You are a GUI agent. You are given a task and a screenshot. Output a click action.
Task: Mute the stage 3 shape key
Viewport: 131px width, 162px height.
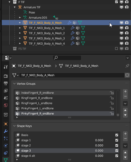pyautogui.click(x=117, y=151)
